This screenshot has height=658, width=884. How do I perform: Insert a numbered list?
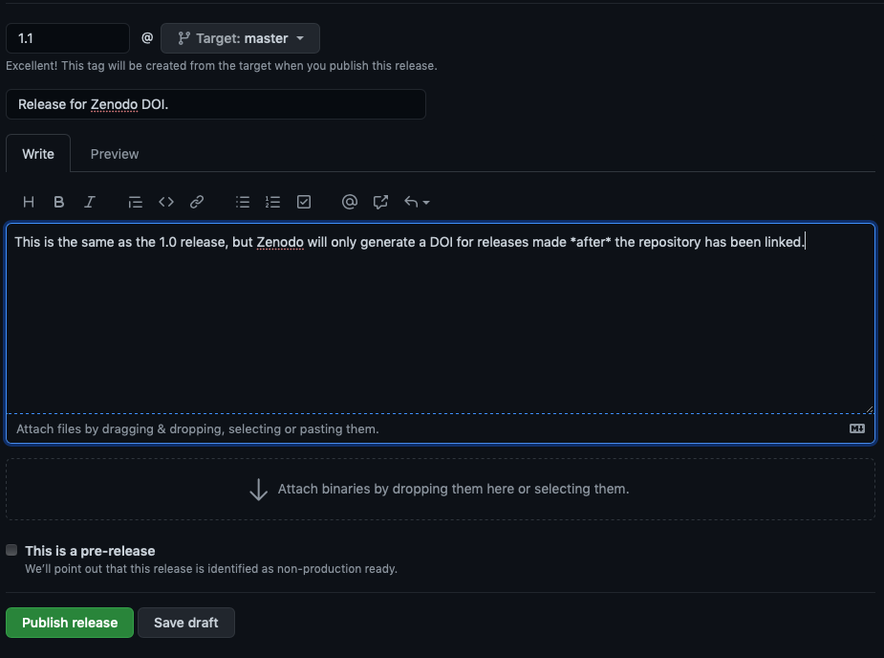tap(273, 202)
